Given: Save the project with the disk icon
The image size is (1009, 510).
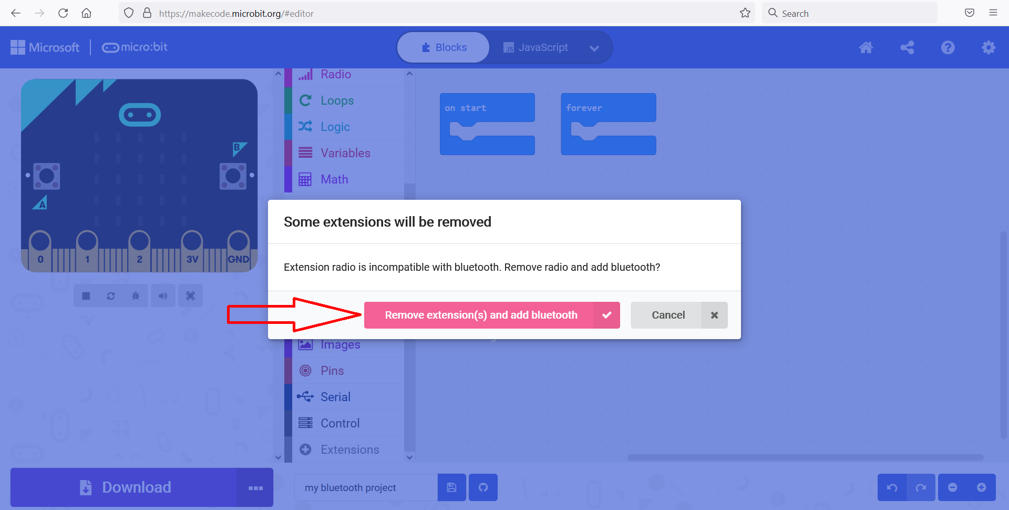Looking at the screenshot, I should tap(451, 487).
